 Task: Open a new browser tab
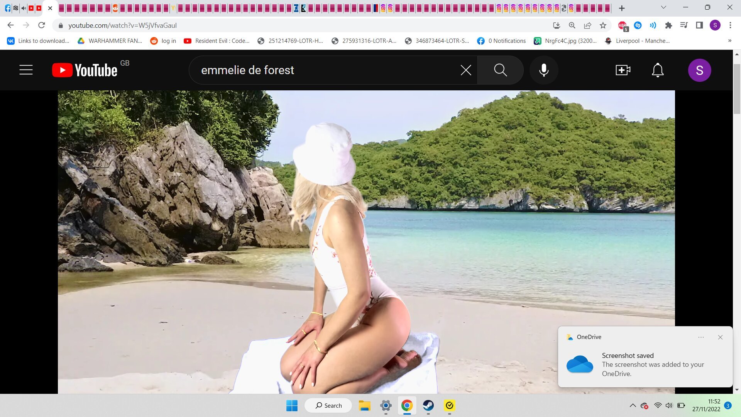[622, 8]
